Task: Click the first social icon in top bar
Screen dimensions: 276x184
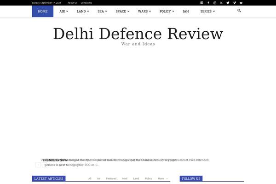Action: [x=201, y=3]
